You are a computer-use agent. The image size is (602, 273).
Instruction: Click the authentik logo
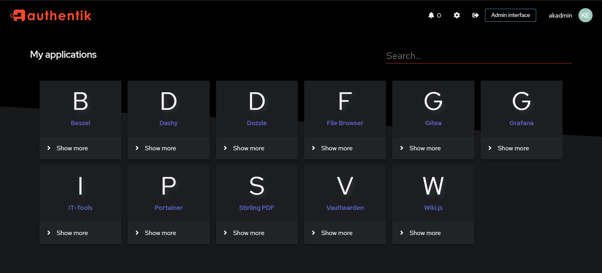click(51, 15)
